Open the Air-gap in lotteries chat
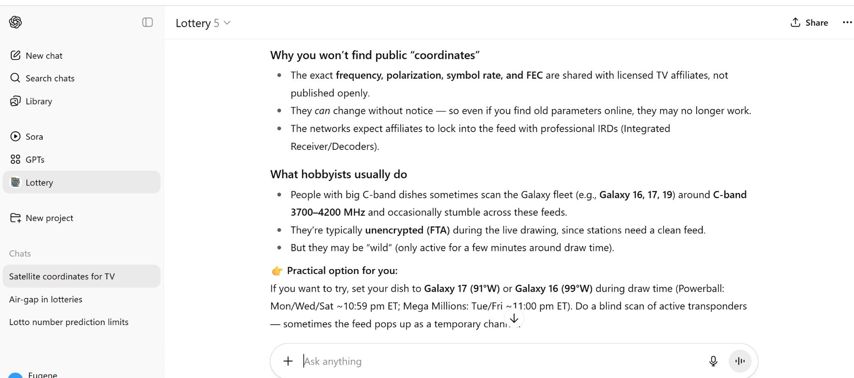854x378 pixels. 81,299
